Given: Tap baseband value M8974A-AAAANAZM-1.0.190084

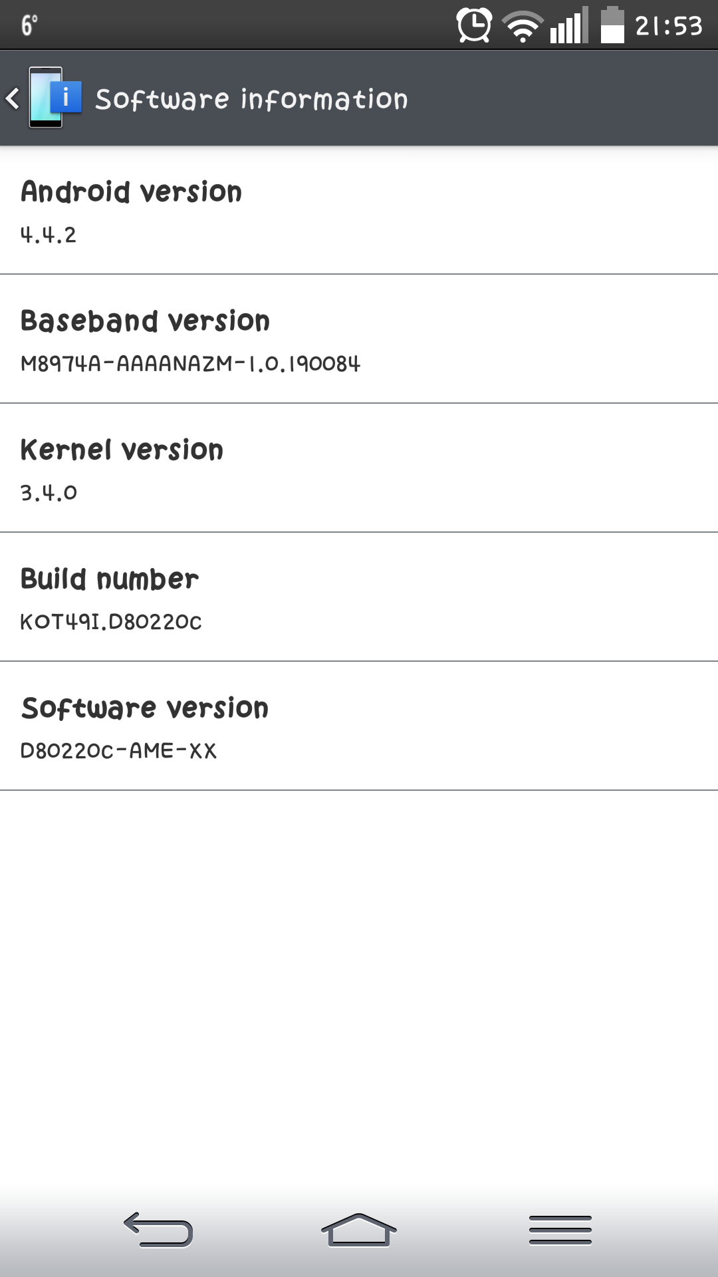Looking at the screenshot, I should 190,364.
